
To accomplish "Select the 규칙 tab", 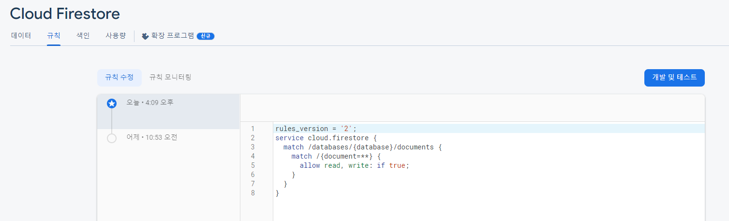I will tap(54, 36).
